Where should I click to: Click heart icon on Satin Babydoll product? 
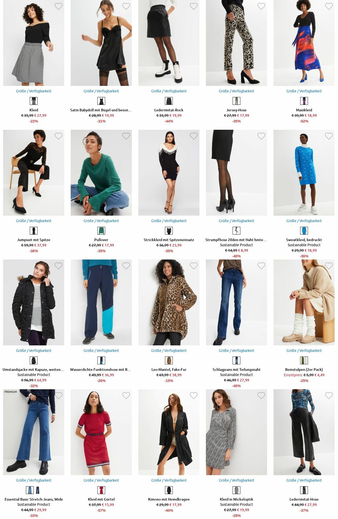(126, 6)
